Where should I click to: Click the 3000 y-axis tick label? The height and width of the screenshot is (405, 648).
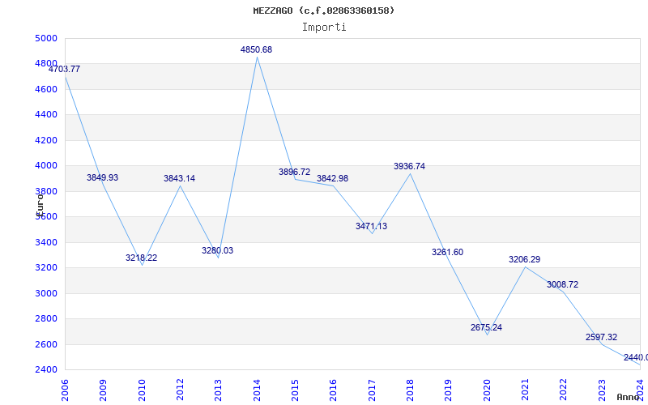click(x=46, y=293)
